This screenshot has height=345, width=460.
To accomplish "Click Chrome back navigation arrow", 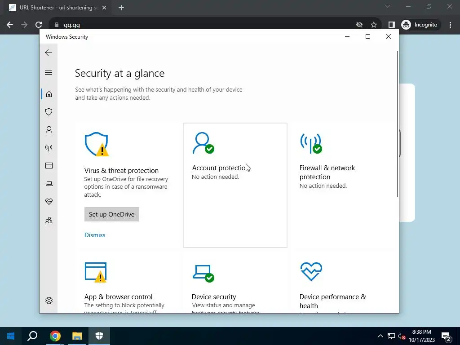I will pyautogui.click(x=10, y=25).
